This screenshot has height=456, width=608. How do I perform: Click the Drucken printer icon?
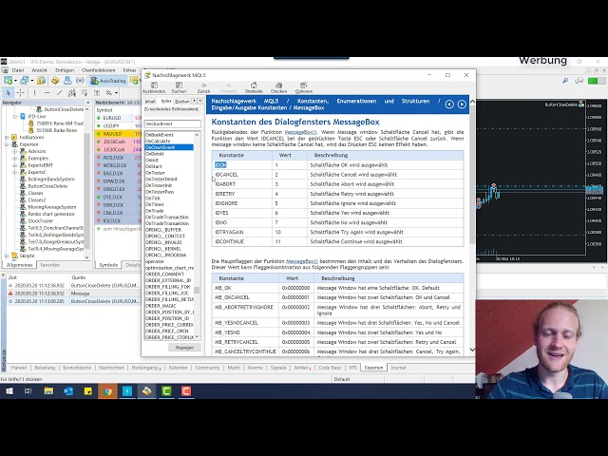tap(279, 86)
